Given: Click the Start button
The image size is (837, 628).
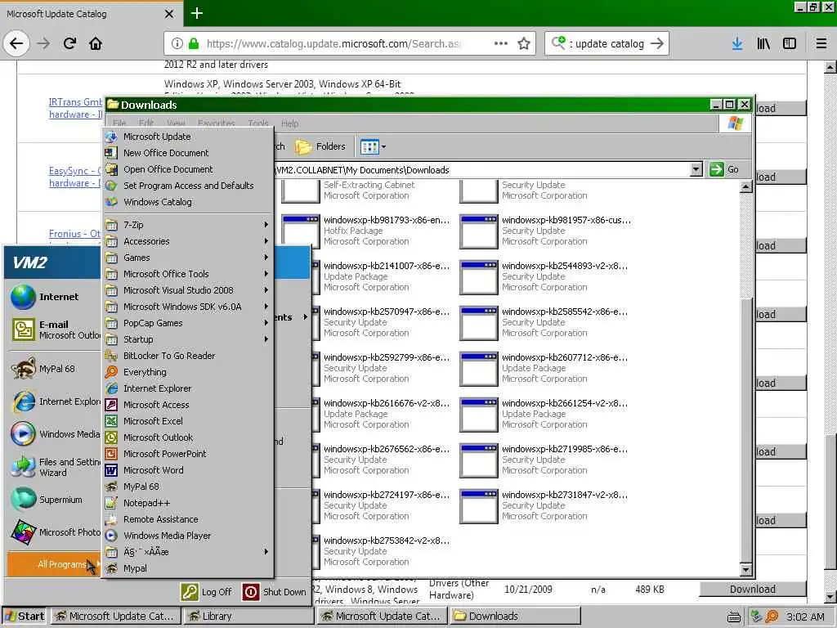Looking at the screenshot, I should point(25,617).
